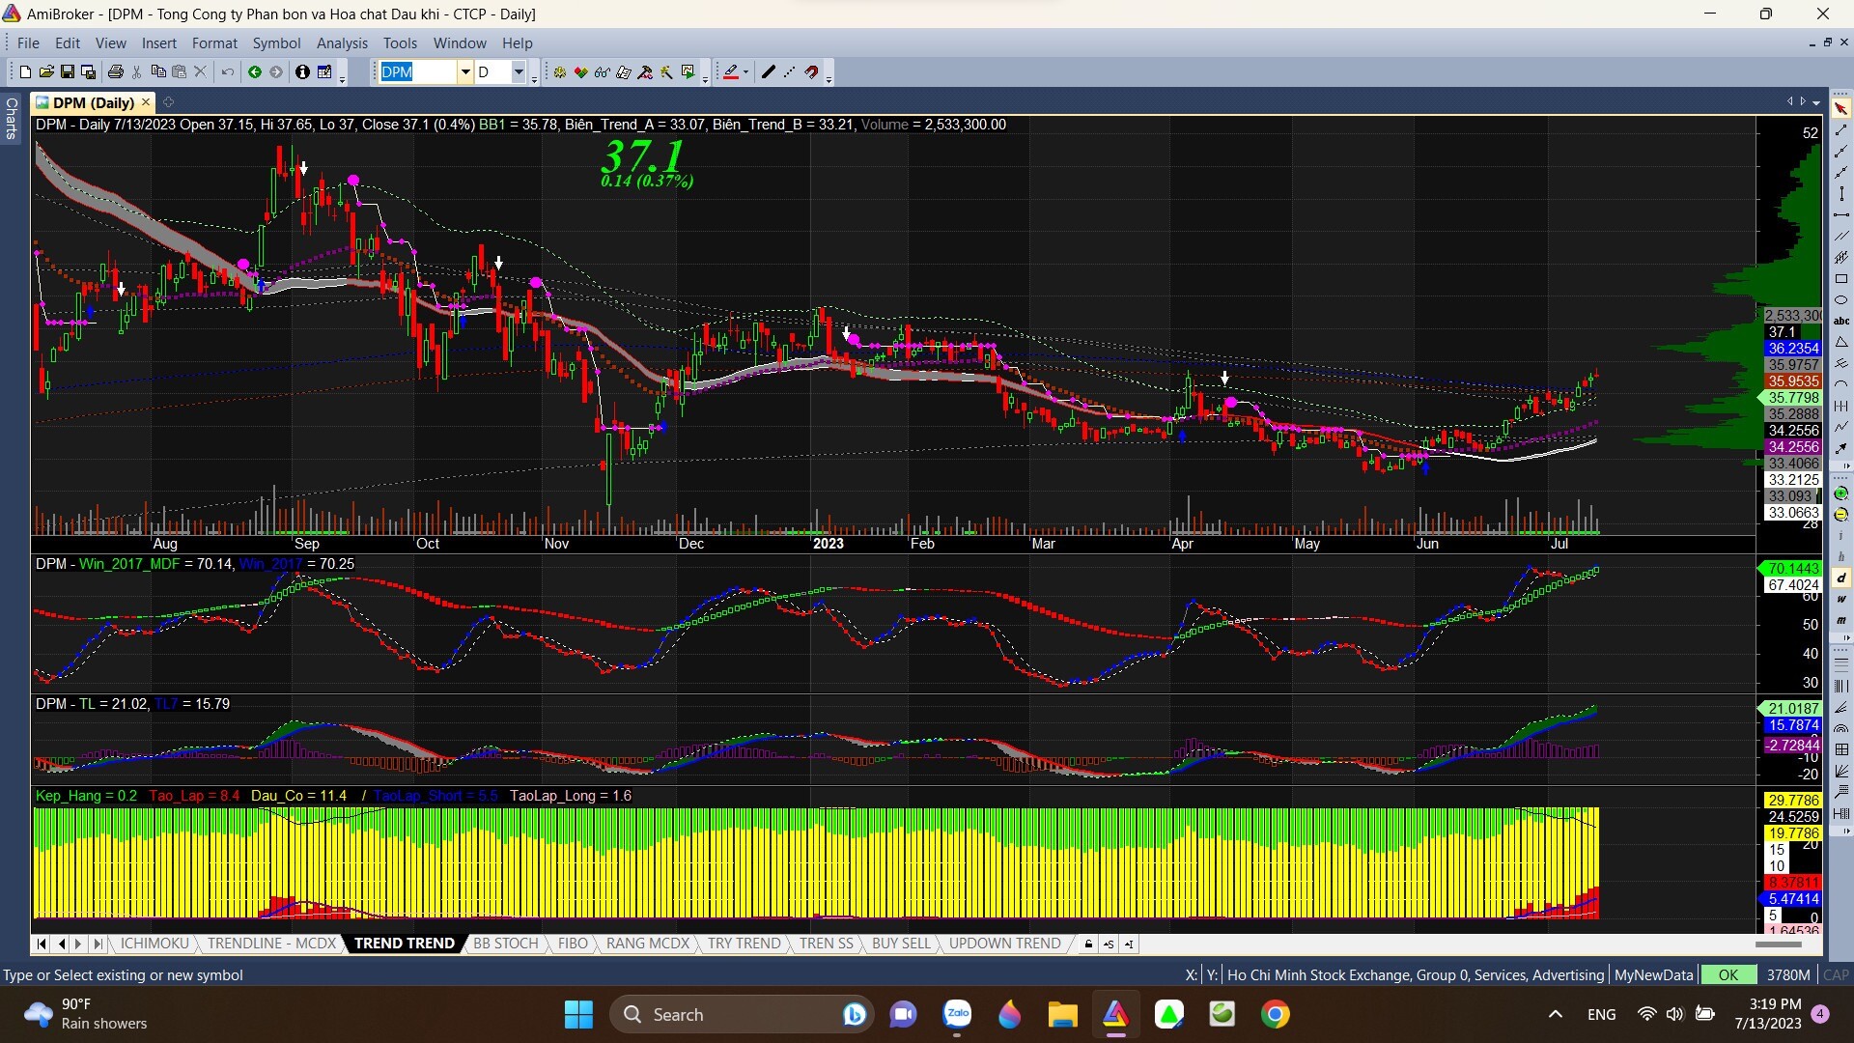This screenshot has height=1043, width=1854.
Task: Select the arrow pointer tool in draw toolbar
Action: (1841, 108)
